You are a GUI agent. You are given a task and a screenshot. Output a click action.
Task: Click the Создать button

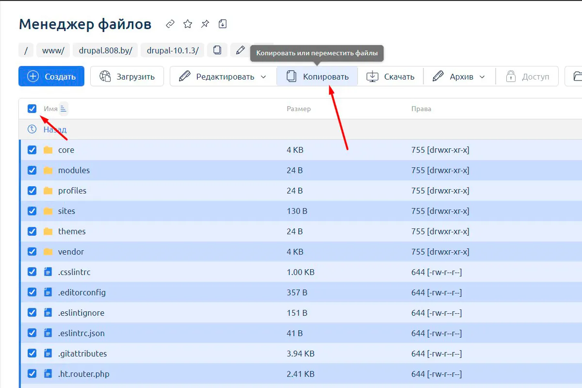51,77
